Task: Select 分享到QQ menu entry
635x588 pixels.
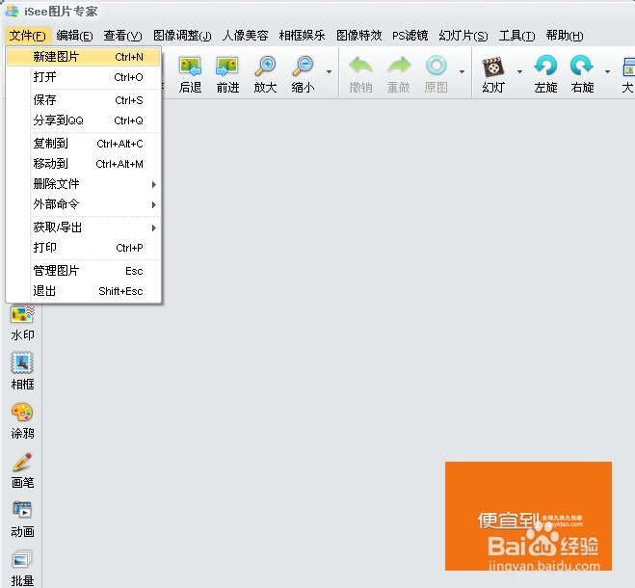Action: [x=84, y=120]
